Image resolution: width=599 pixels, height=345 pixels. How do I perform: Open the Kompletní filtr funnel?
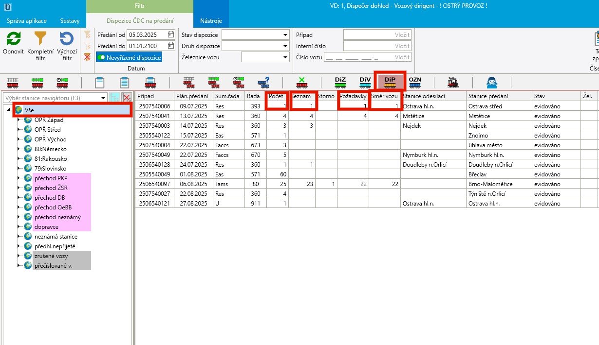40,39
